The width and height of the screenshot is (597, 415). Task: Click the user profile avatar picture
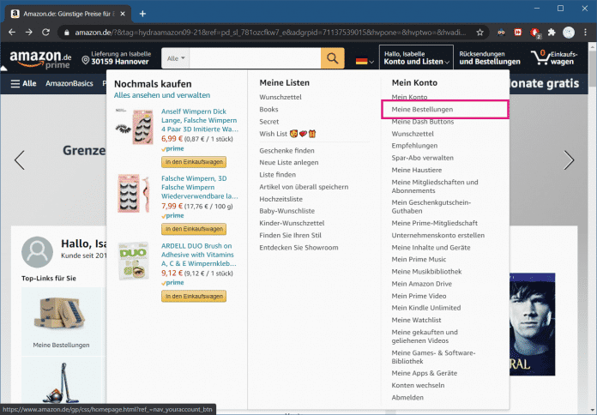pos(37,252)
